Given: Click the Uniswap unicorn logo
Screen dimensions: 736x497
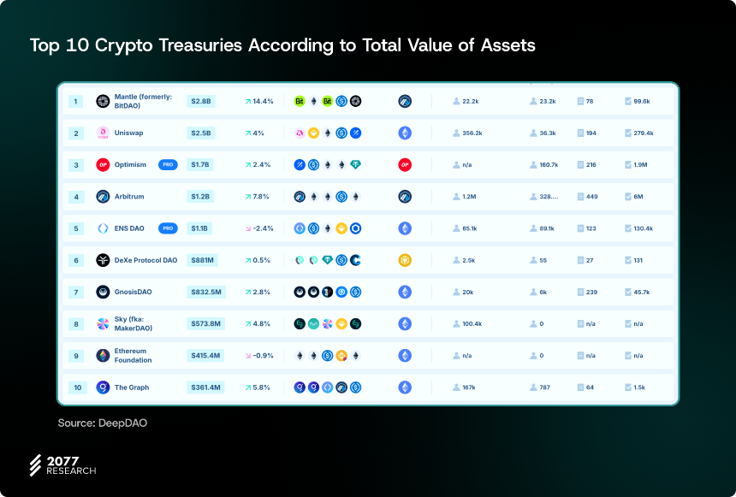Looking at the screenshot, I should (103, 133).
